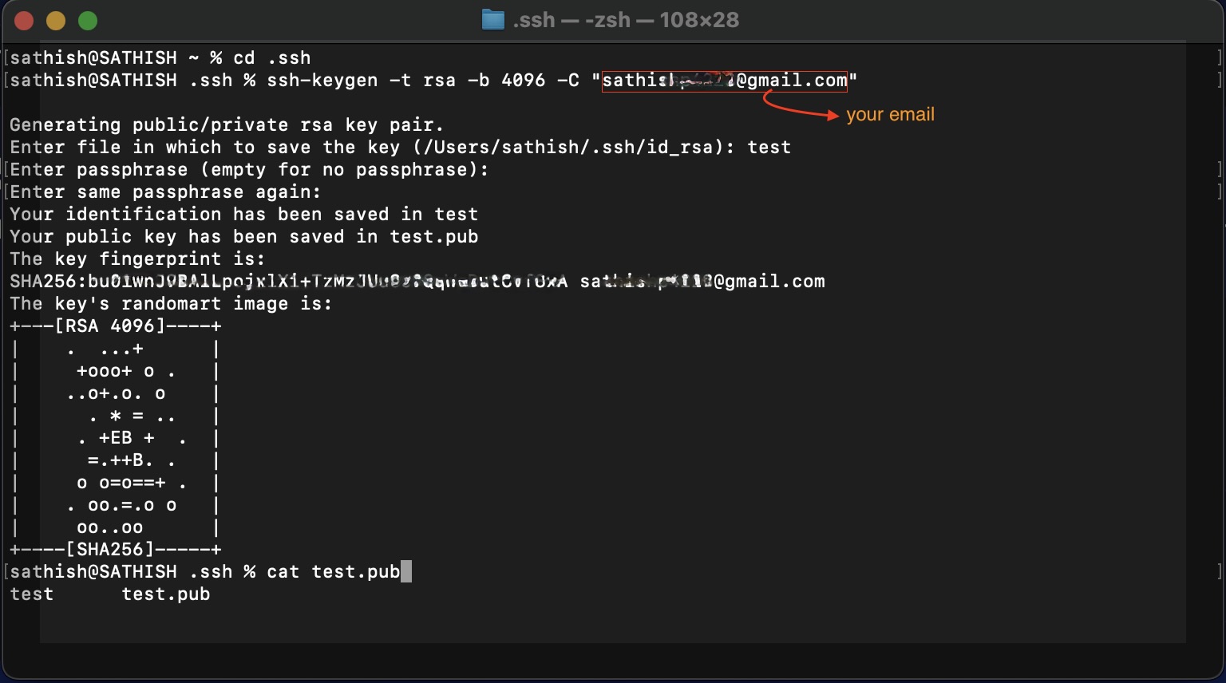The height and width of the screenshot is (683, 1226).
Task: Click the SHA256 fingerprint line
Action: coord(415,281)
